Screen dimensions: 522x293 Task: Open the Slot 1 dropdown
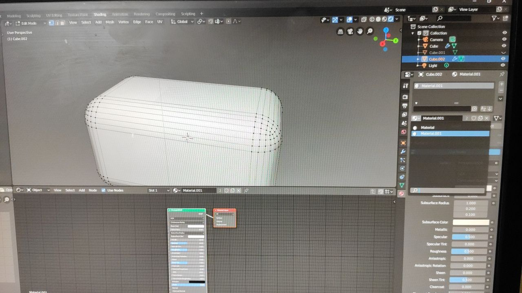tap(159, 190)
